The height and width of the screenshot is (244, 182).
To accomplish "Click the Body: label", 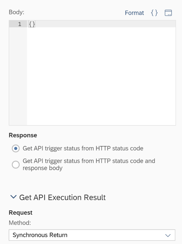I will 17,12.
